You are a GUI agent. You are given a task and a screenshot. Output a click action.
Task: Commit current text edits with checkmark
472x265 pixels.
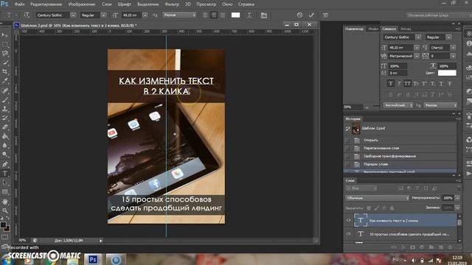pos(311,15)
